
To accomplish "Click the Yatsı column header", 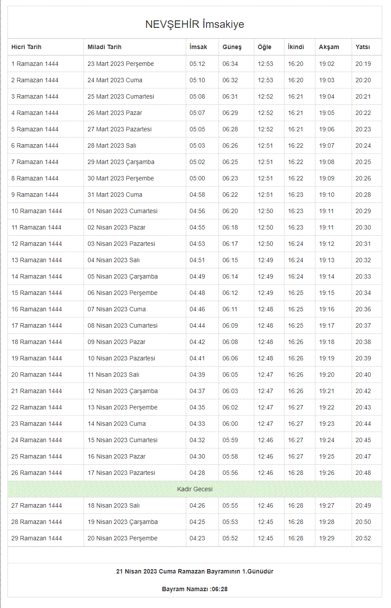I will (363, 47).
